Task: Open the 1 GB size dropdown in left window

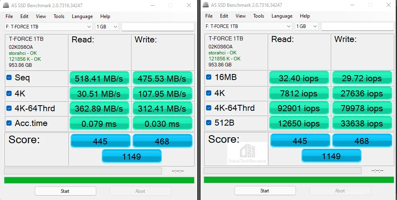Action: 107,27
